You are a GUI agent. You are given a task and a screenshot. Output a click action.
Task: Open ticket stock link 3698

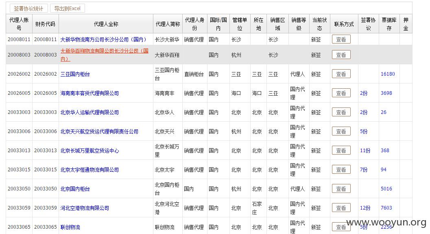[386, 93]
